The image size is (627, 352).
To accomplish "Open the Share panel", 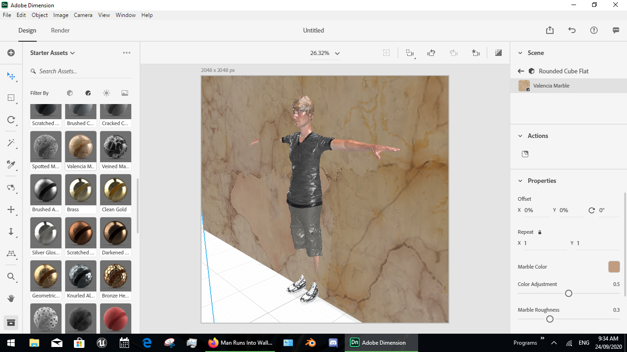I will click(549, 30).
